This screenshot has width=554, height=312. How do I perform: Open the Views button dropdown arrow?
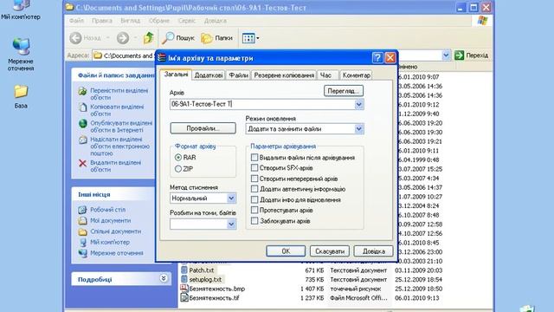tap(258, 38)
